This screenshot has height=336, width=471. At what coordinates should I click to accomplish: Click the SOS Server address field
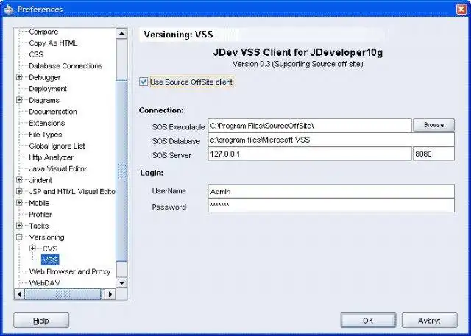(309, 154)
